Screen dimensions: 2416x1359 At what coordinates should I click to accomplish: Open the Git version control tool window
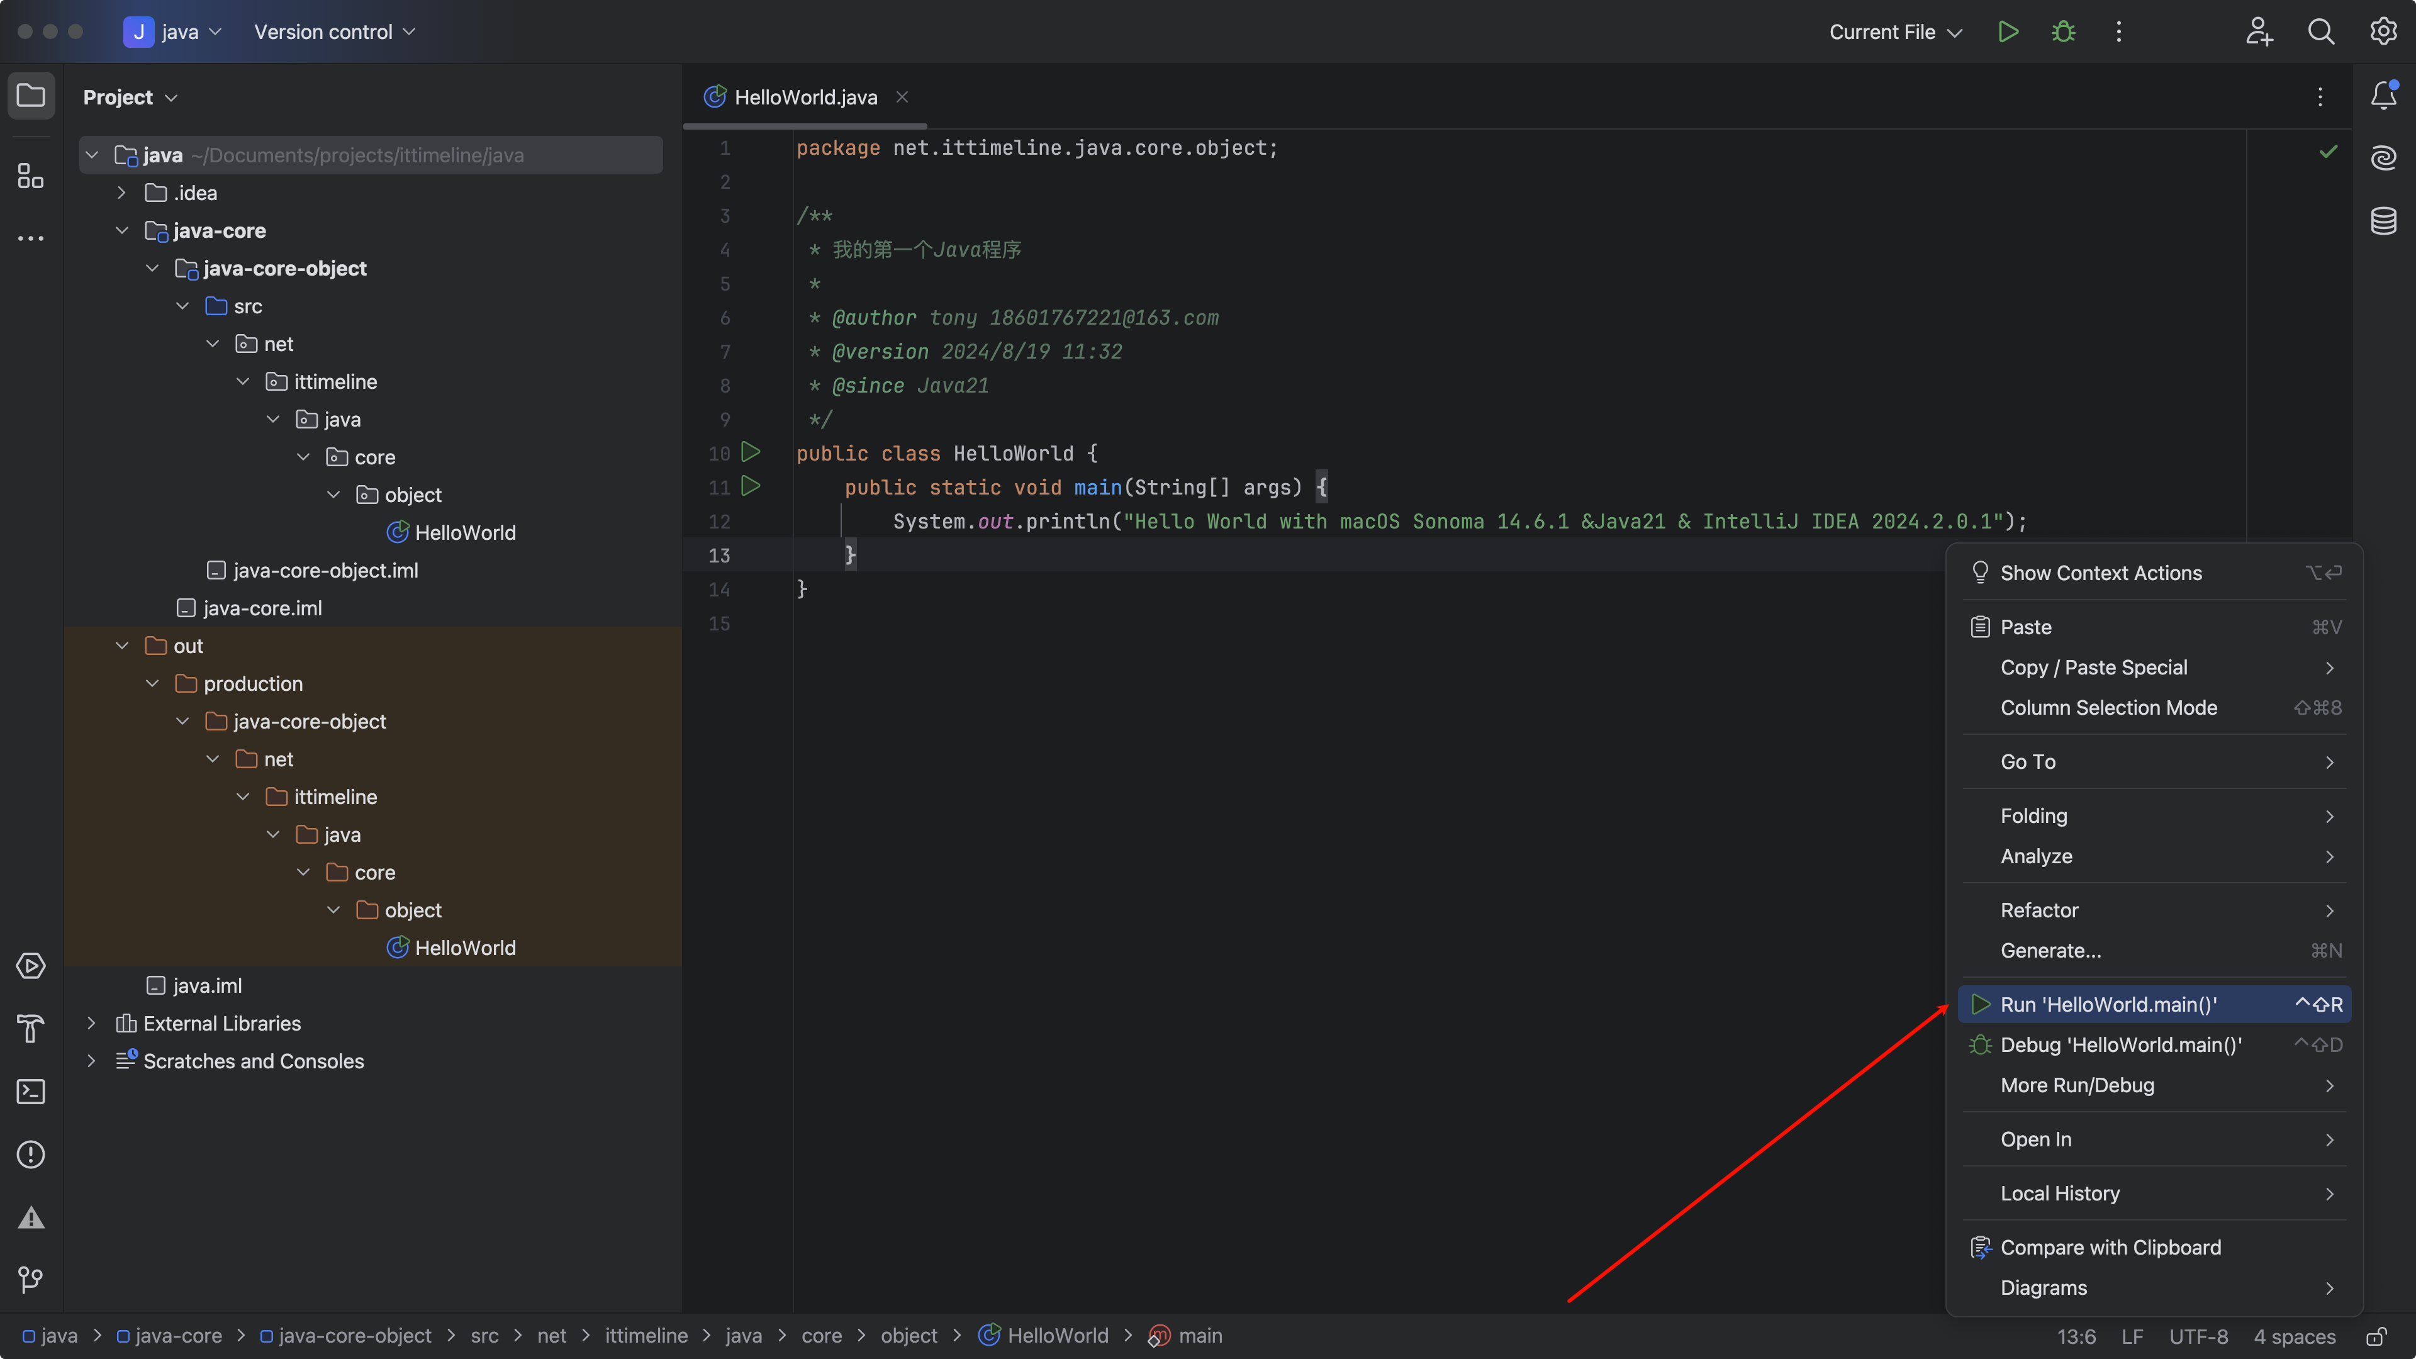pyautogui.click(x=31, y=1279)
